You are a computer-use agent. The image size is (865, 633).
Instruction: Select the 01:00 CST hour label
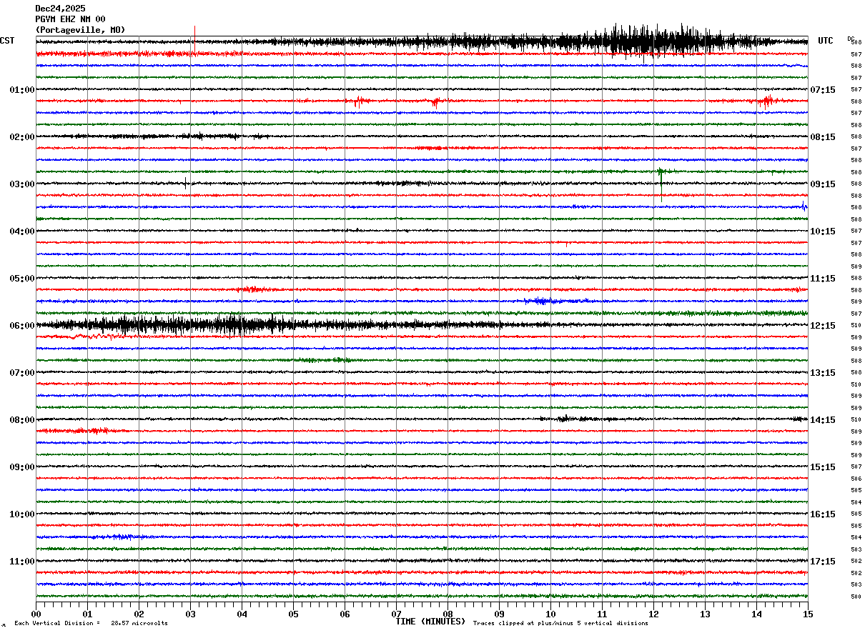click(22, 90)
